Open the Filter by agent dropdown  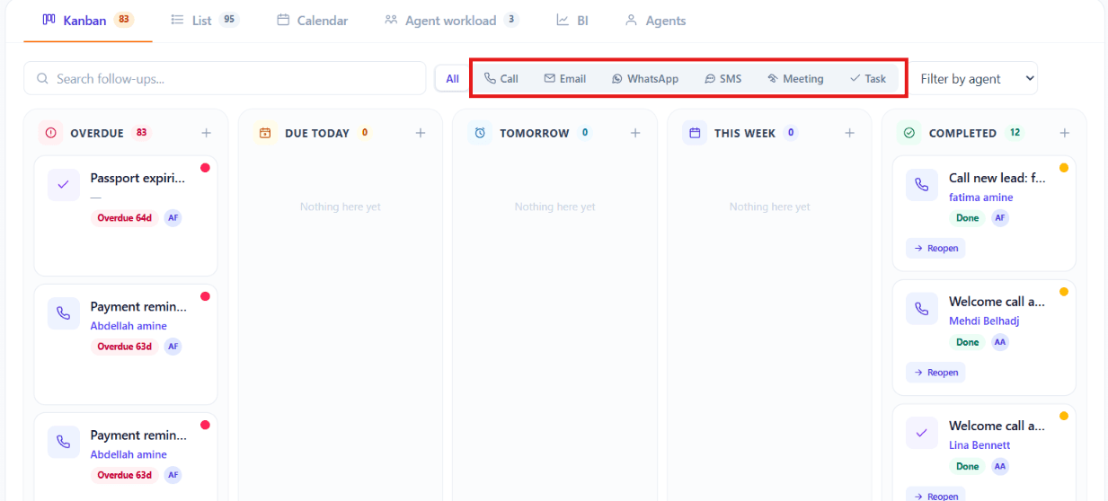point(975,78)
